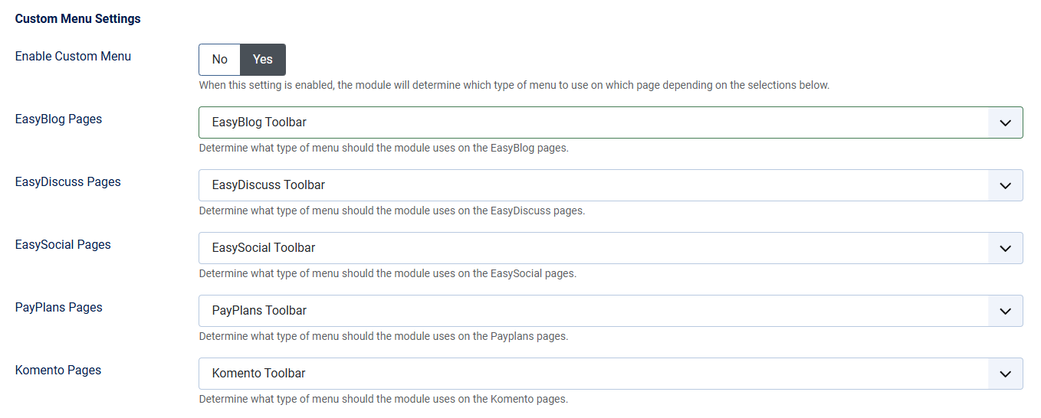Open the EasyBlog Pages dropdown
Viewport: 1041px width, 418px height.
pos(611,122)
